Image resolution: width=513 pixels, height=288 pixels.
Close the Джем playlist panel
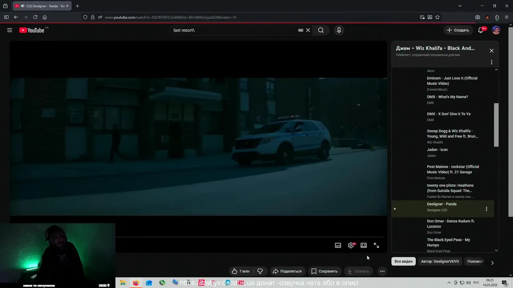(x=491, y=51)
